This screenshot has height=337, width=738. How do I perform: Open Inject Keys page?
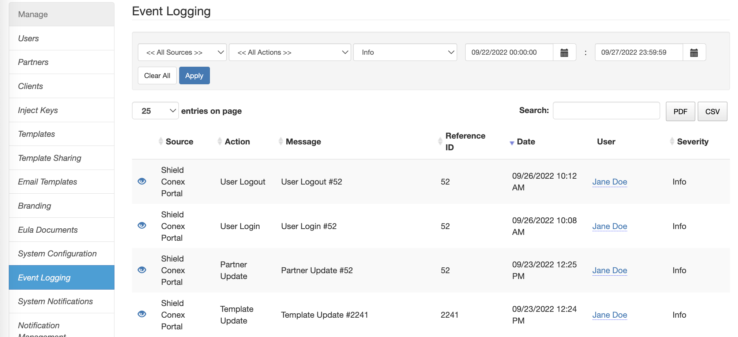pos(61,110)
